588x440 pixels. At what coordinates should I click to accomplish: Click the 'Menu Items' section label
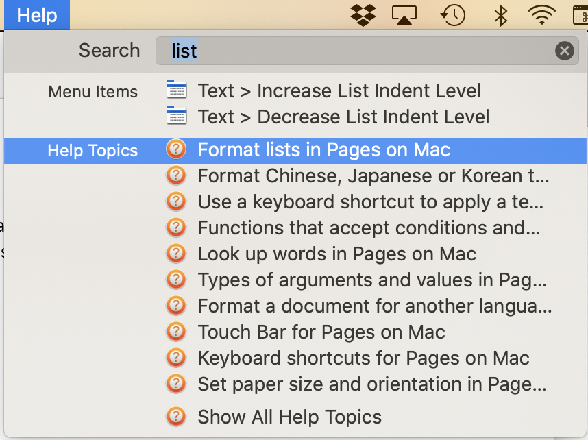click(93, 92)
